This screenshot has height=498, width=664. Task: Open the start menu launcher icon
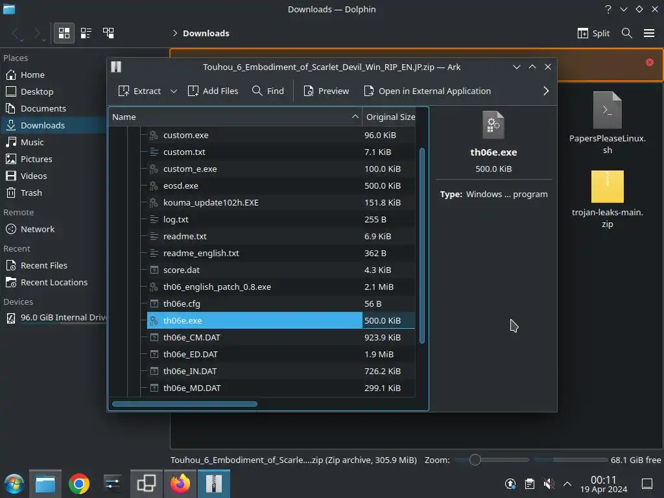(x=14, y=484)
